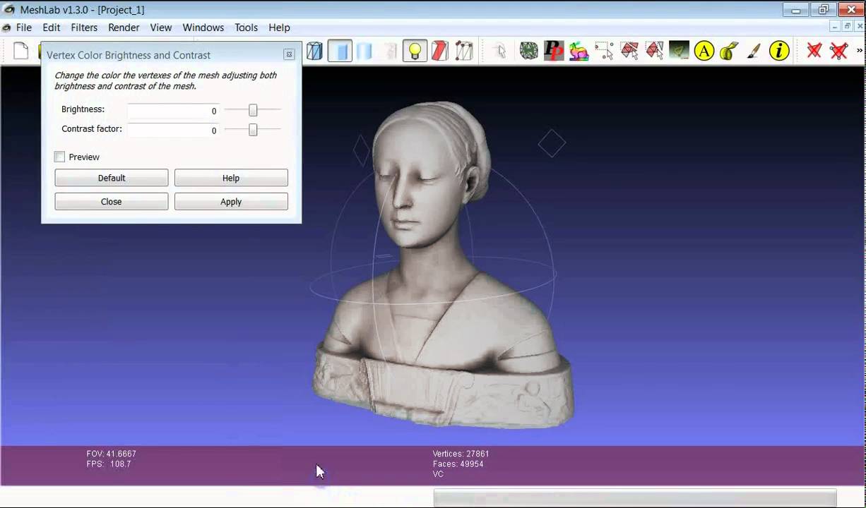The image size is (866, 508).
Task: Toggle the selected vertices display icon
Action: coord(464,51)
